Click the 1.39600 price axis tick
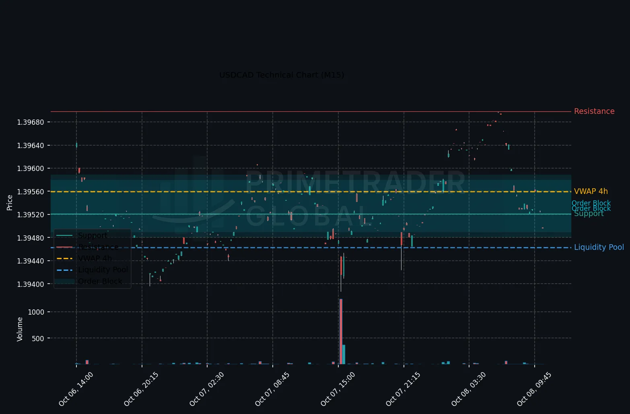Viewport: 630px width, 414px height. [31, 169]
